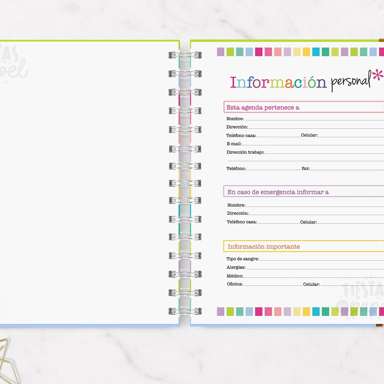The image size is (384, 384).
Task: Click the colorful "Información" title word
Action: pos(278,82)
